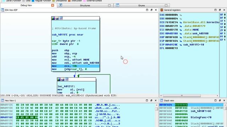
Task: Select highlighted stack address 0018FA34
Action: pos(165,105)
